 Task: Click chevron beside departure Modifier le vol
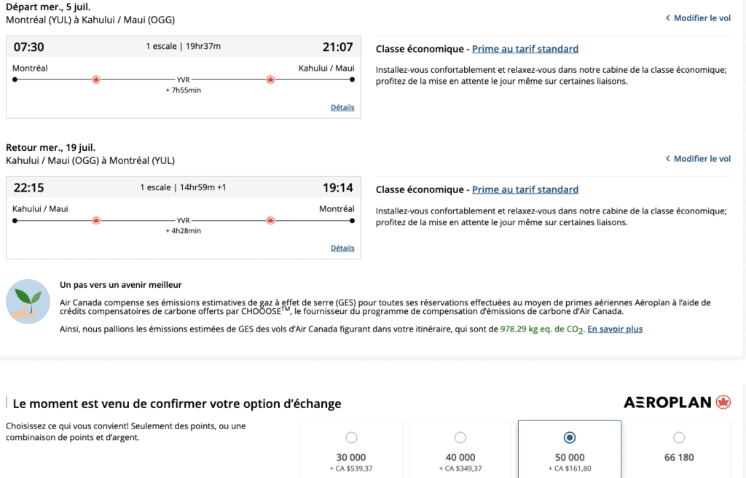pyautogui.click(x=668, y=18)
